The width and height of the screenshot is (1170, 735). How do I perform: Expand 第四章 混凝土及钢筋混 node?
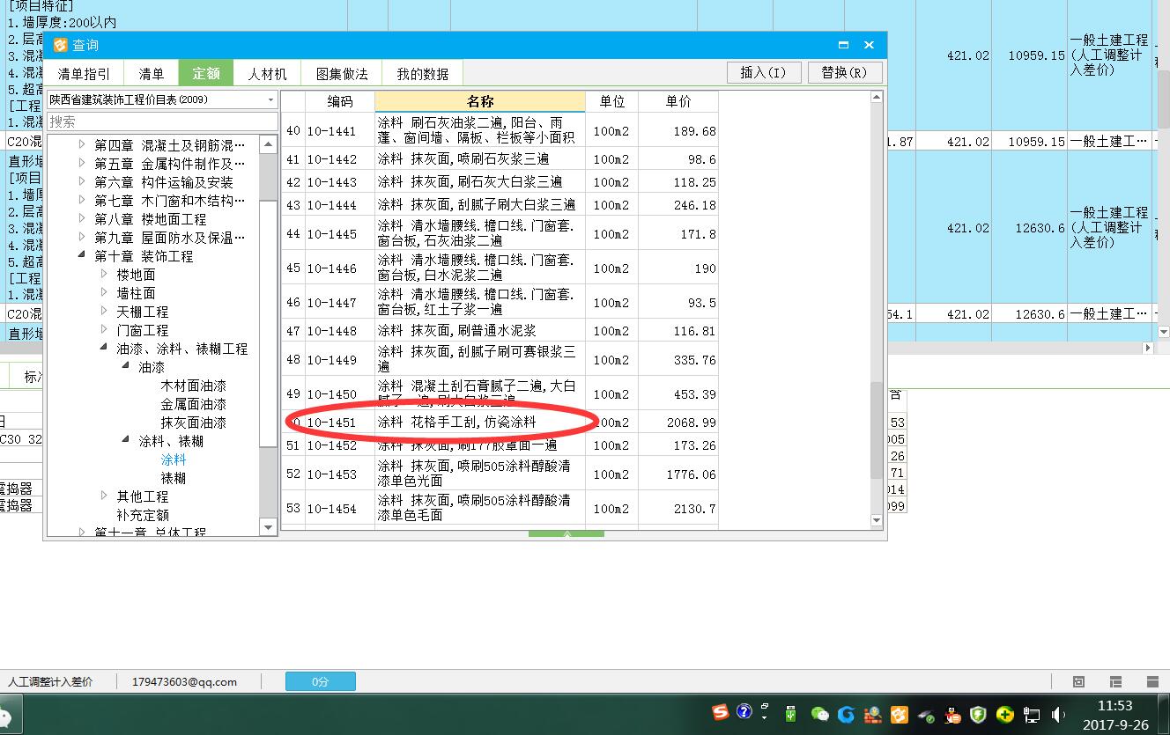pos(82,144)
